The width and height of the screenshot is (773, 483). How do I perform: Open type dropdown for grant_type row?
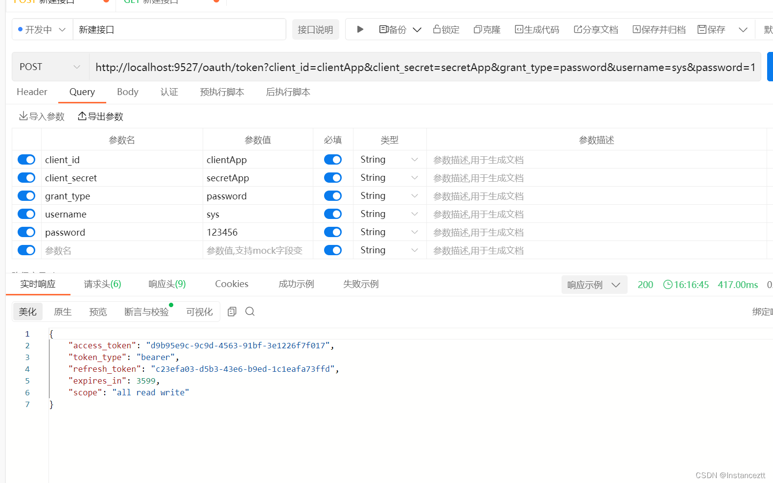(x=390, y=196)
